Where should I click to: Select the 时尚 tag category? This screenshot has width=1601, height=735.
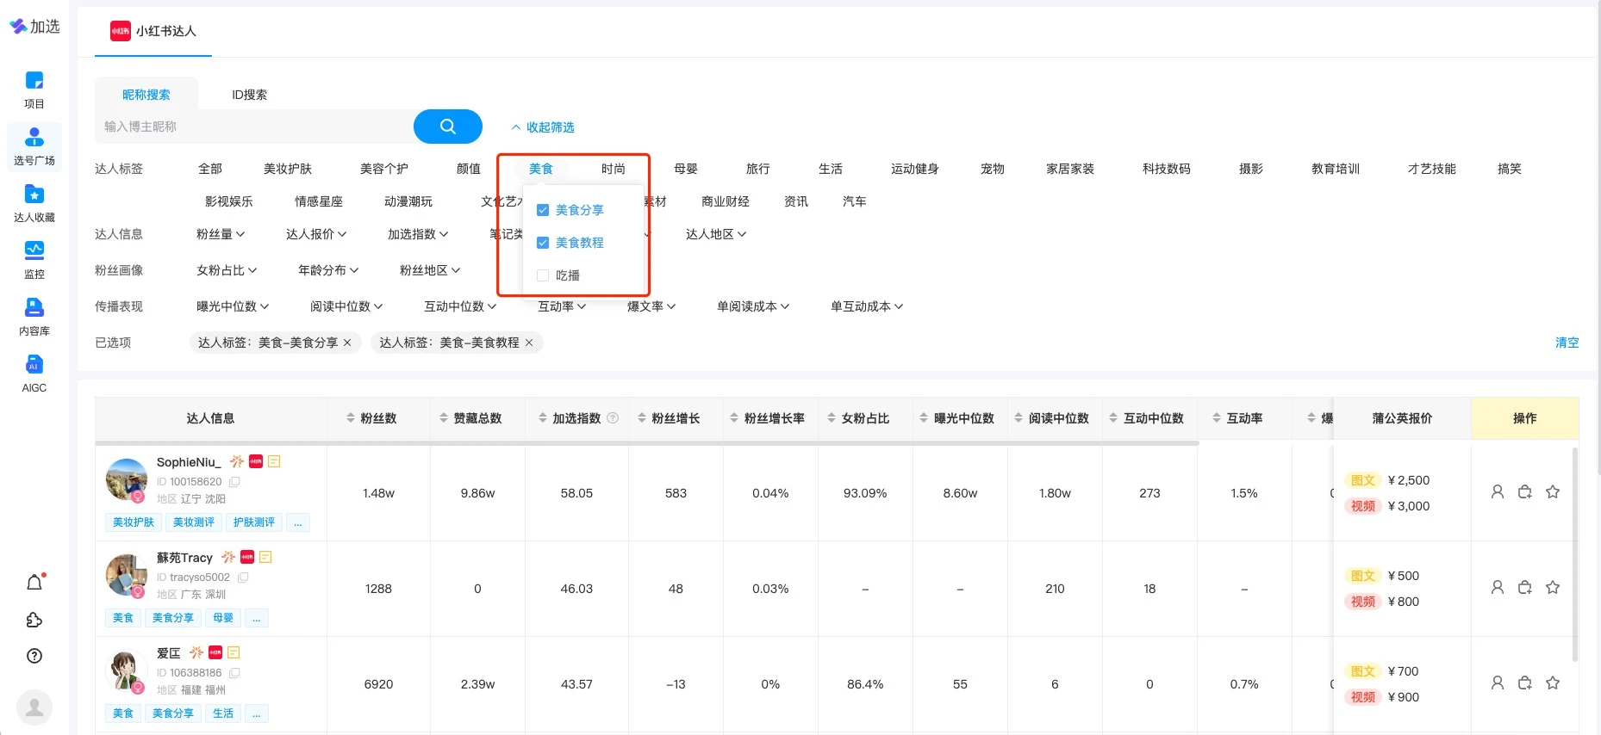point(614,169)
